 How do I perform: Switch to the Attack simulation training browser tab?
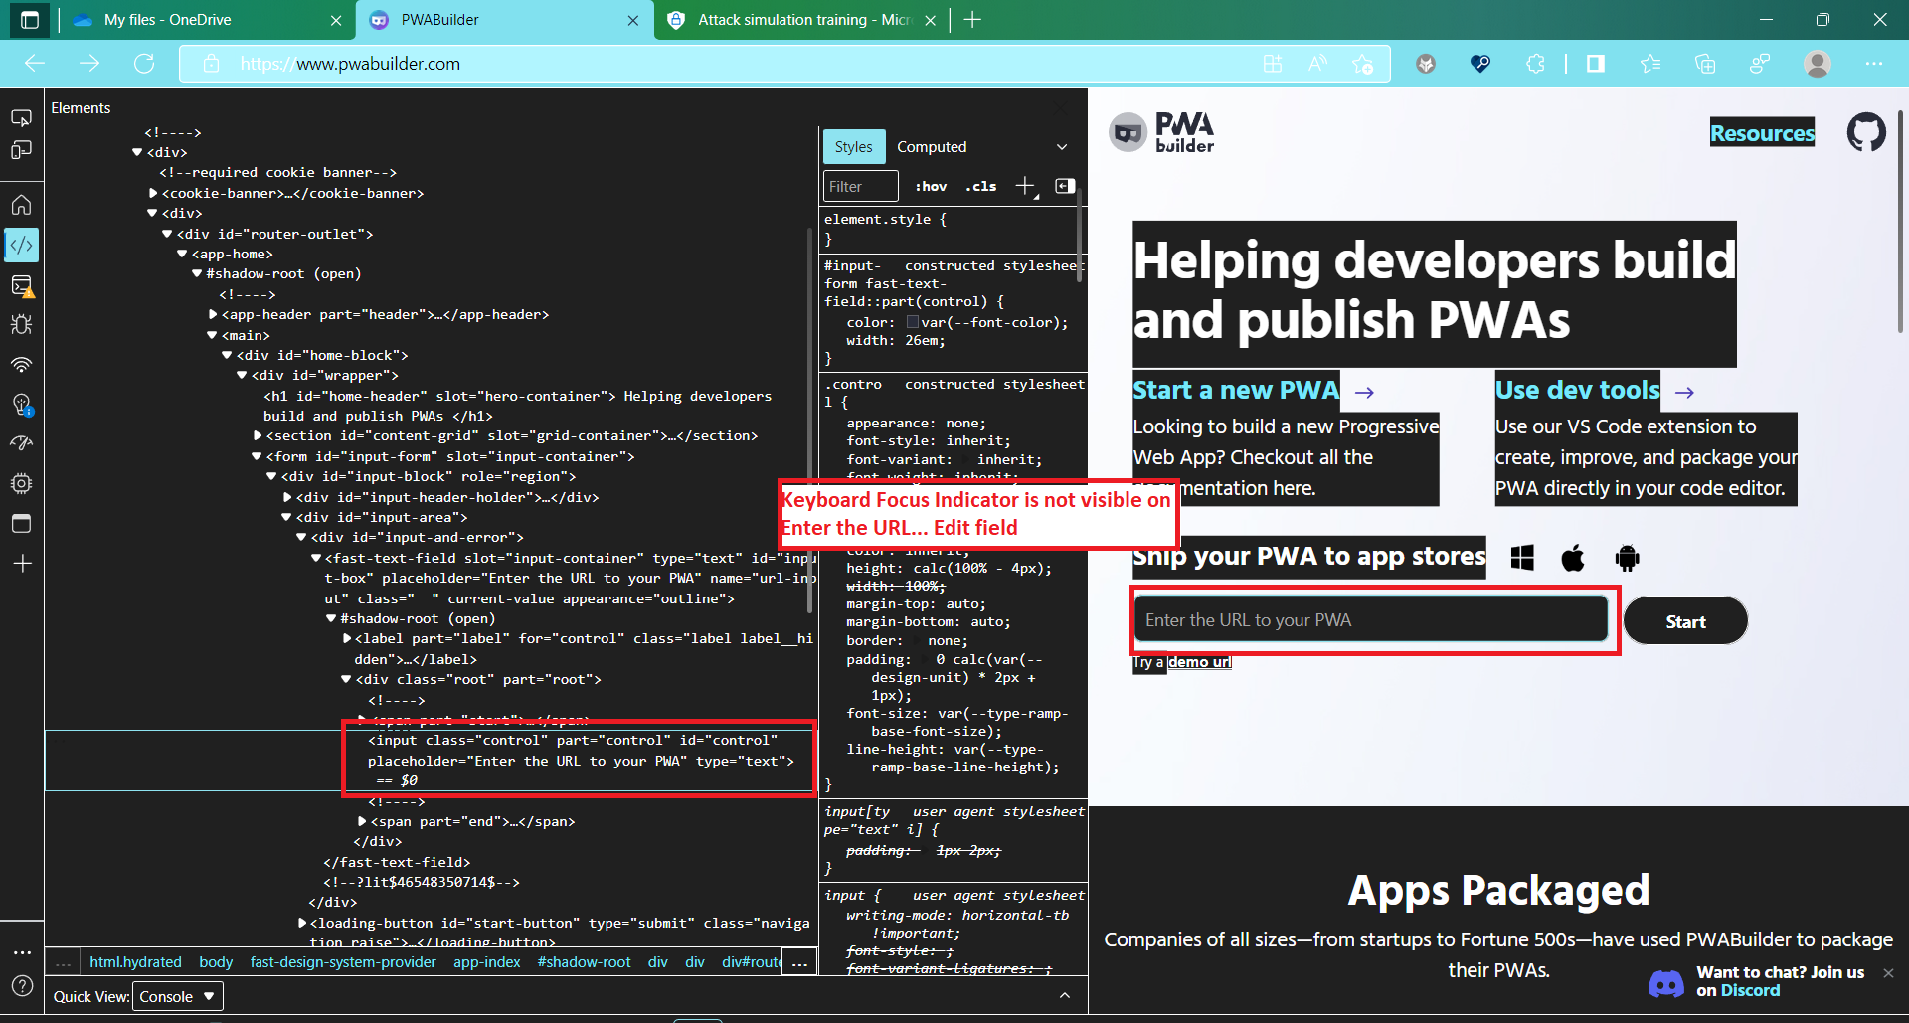tap(795, 19)
